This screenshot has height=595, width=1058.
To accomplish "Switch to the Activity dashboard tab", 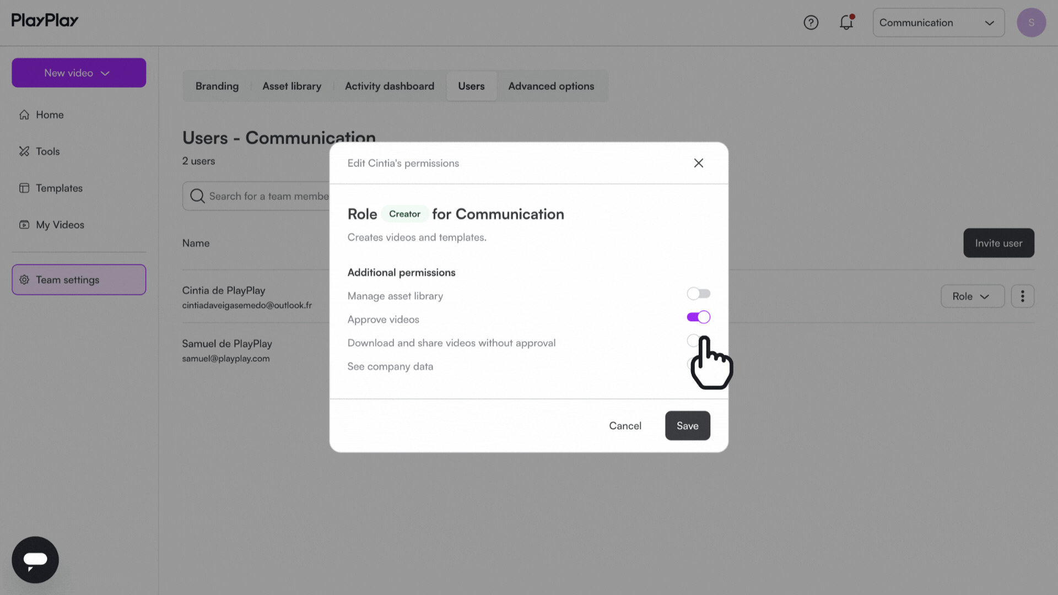I will pos(389,86).
